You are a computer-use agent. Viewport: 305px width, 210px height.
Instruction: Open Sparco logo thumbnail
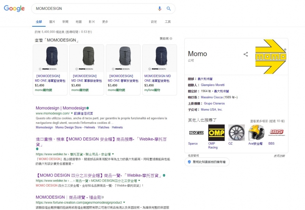(196, 133)
